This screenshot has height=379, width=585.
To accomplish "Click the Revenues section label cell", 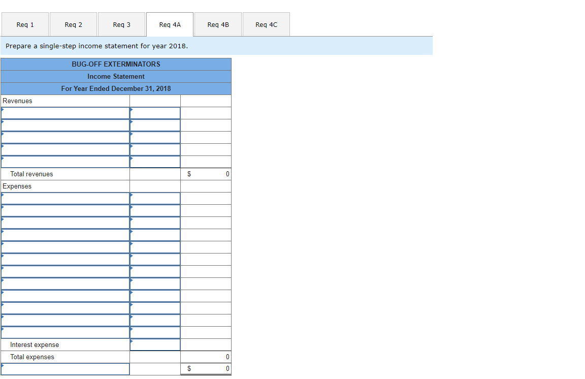I will coord(65,101).
